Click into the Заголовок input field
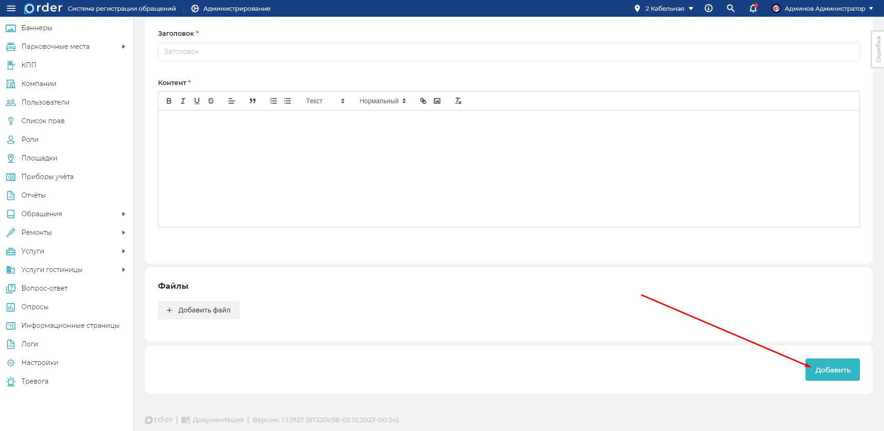The width and height of the screenshot is (884, 431). (509, 52)
